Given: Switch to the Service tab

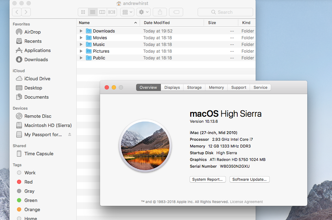Looking at the screenshot, I should 261,87.
